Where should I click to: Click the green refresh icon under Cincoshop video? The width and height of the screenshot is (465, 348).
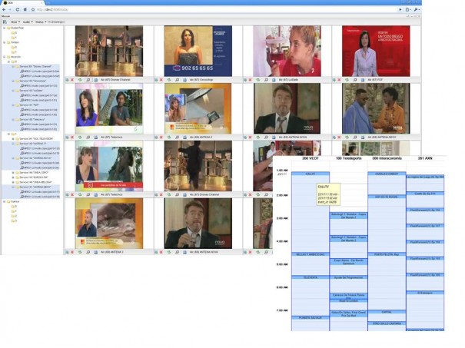point(168,79)
